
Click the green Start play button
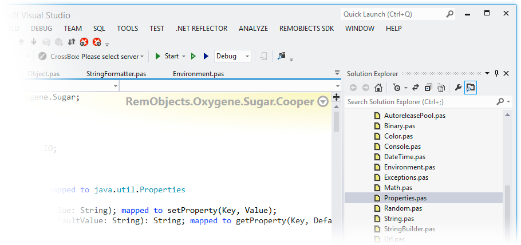pos(157,56)
